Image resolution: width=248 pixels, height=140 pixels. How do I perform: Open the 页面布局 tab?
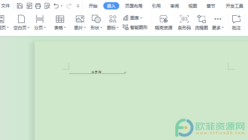[x=134, y=6]
